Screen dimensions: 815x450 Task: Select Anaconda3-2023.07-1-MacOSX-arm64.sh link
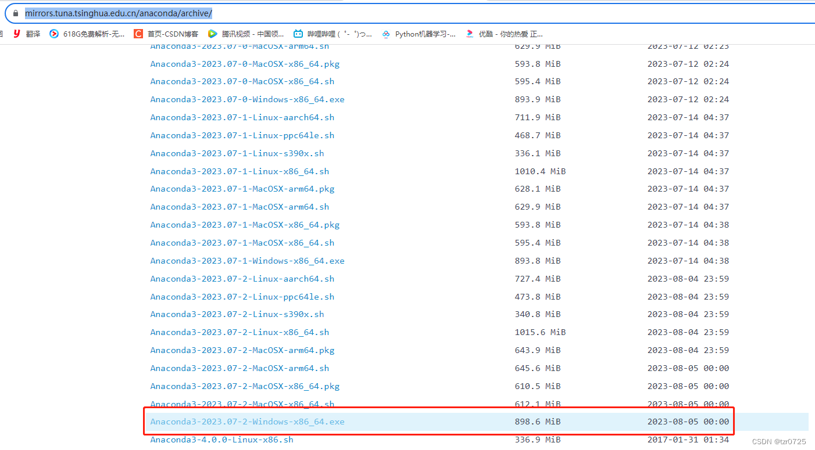pyautogui.click(x=240, y=207)
